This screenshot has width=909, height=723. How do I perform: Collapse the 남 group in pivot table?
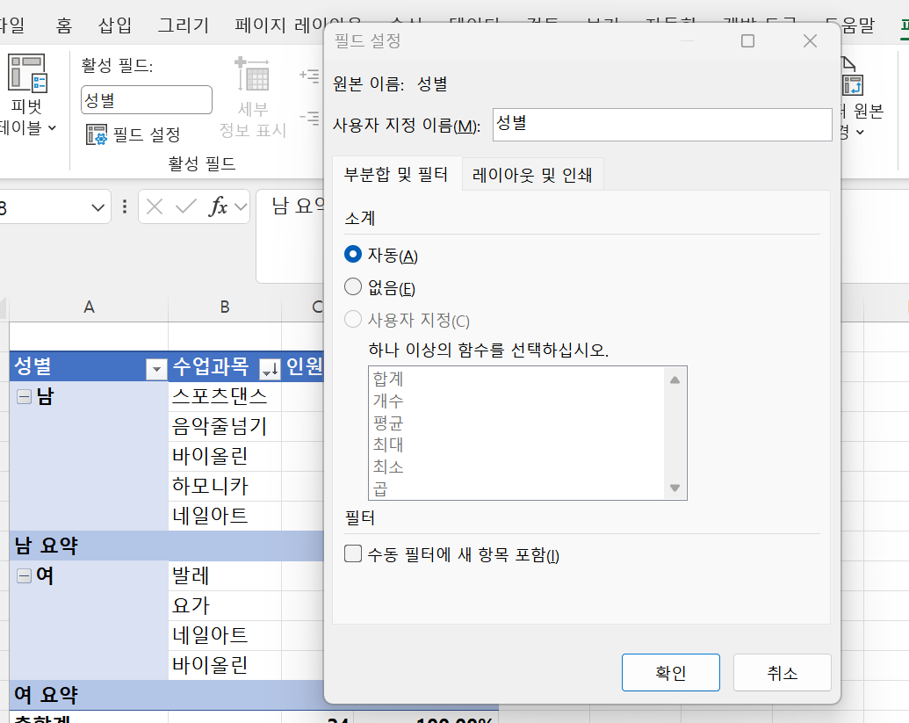click(x=24, y=397)
